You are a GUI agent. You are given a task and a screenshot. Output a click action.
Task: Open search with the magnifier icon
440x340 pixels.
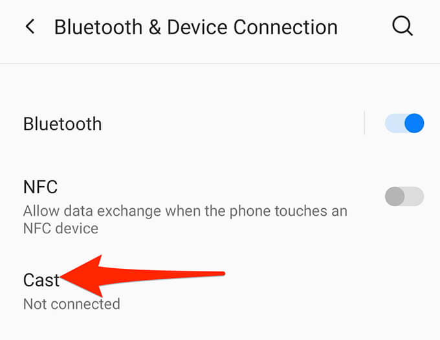pos(402,27)
